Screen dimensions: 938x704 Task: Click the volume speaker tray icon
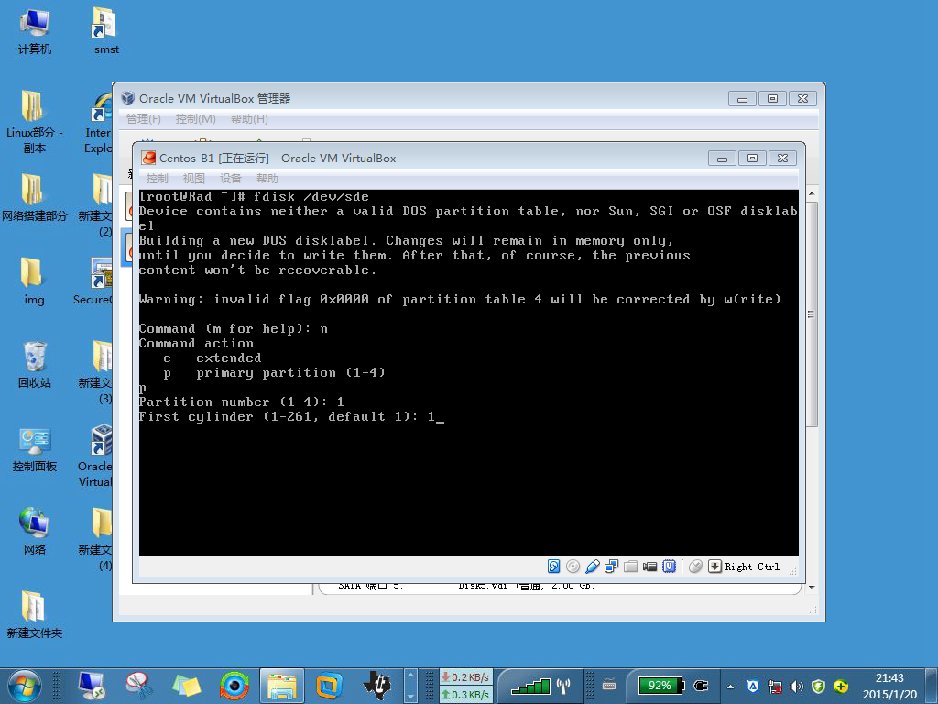(x=796, y=687)
